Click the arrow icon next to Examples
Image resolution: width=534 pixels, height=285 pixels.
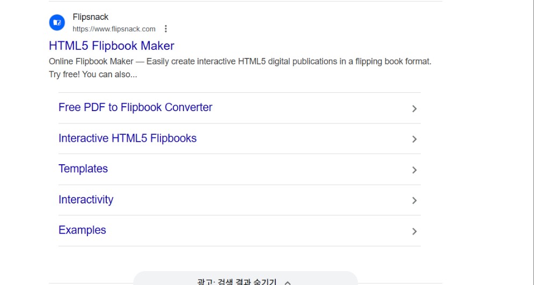pyautogui.click(x=414, y=231)
